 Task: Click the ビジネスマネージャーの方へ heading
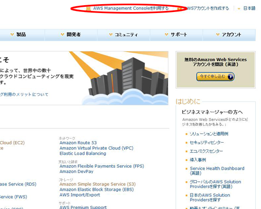pyautogui.click(x=212, y=112)
